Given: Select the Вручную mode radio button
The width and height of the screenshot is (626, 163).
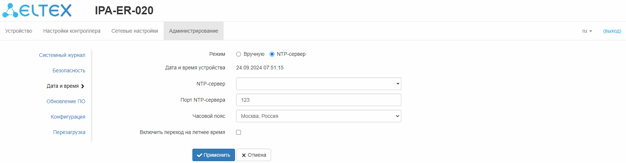Looking at the screenshot, I should pos(239,54).
